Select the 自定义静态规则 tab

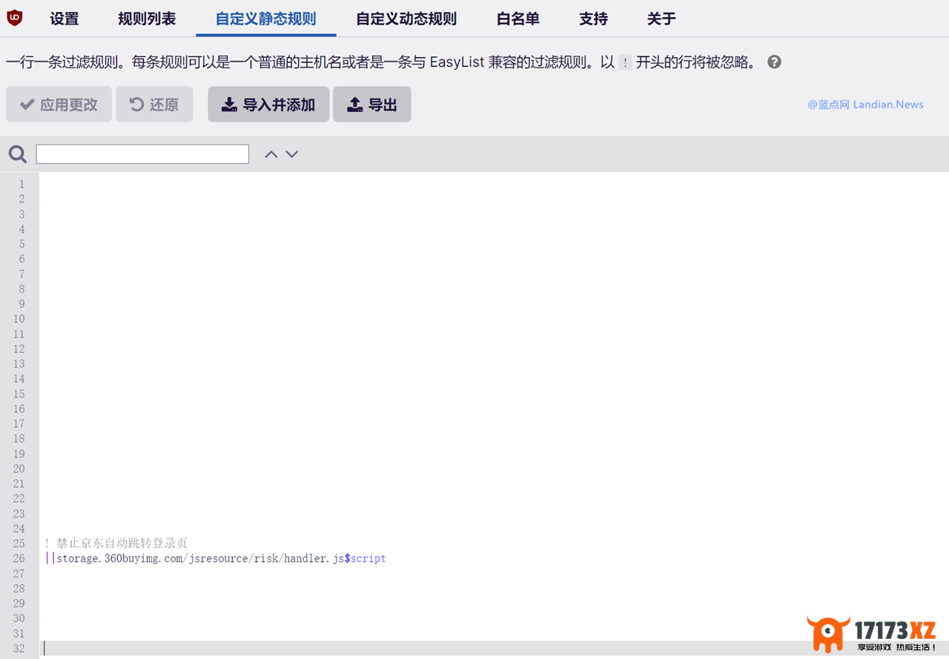266,19
